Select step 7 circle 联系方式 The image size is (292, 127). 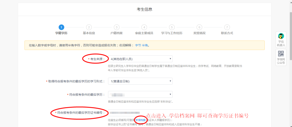227,27
